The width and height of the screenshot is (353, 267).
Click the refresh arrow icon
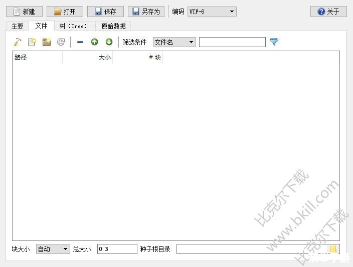[61, 42]
